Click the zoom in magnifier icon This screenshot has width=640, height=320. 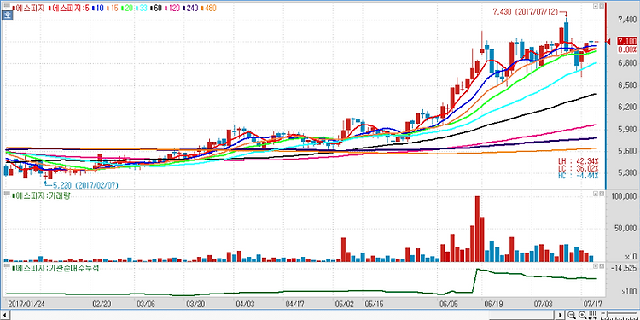pyautogui.click(x=583, y=315)
